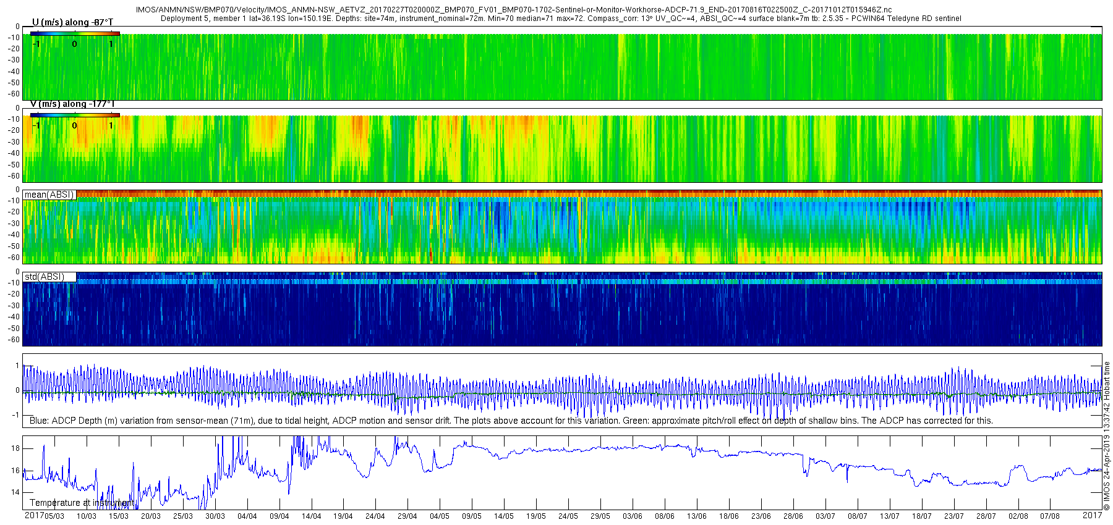
Task: Select the 28/06 date tick
Action: 793,516
